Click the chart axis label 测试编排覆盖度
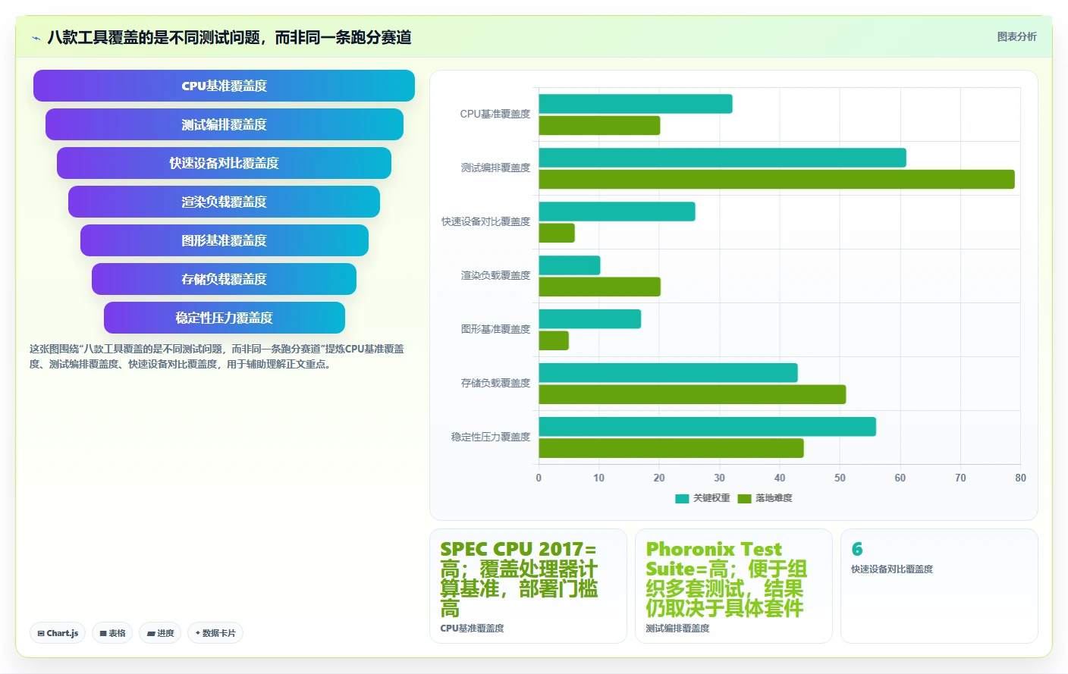This screenshot has width=1068, height=674. pos(495,168)
